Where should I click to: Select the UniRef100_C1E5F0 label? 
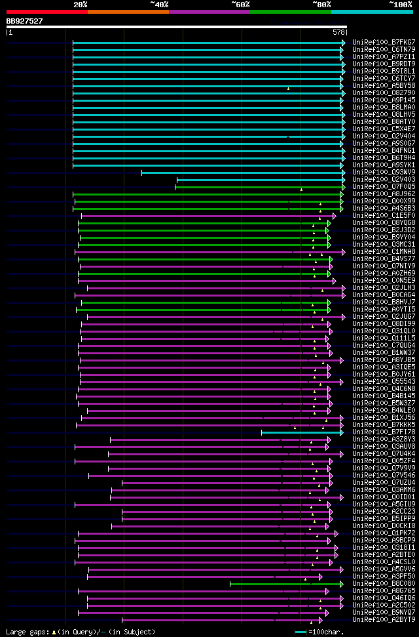384,216
